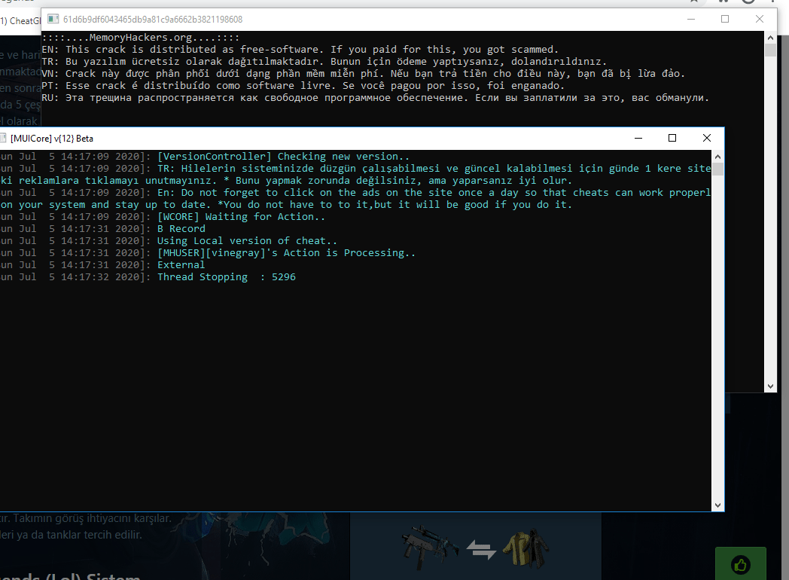789x580 pixels.
Task: Click scroll-down arrow in back console scrollbar
Action: (770, 386)
